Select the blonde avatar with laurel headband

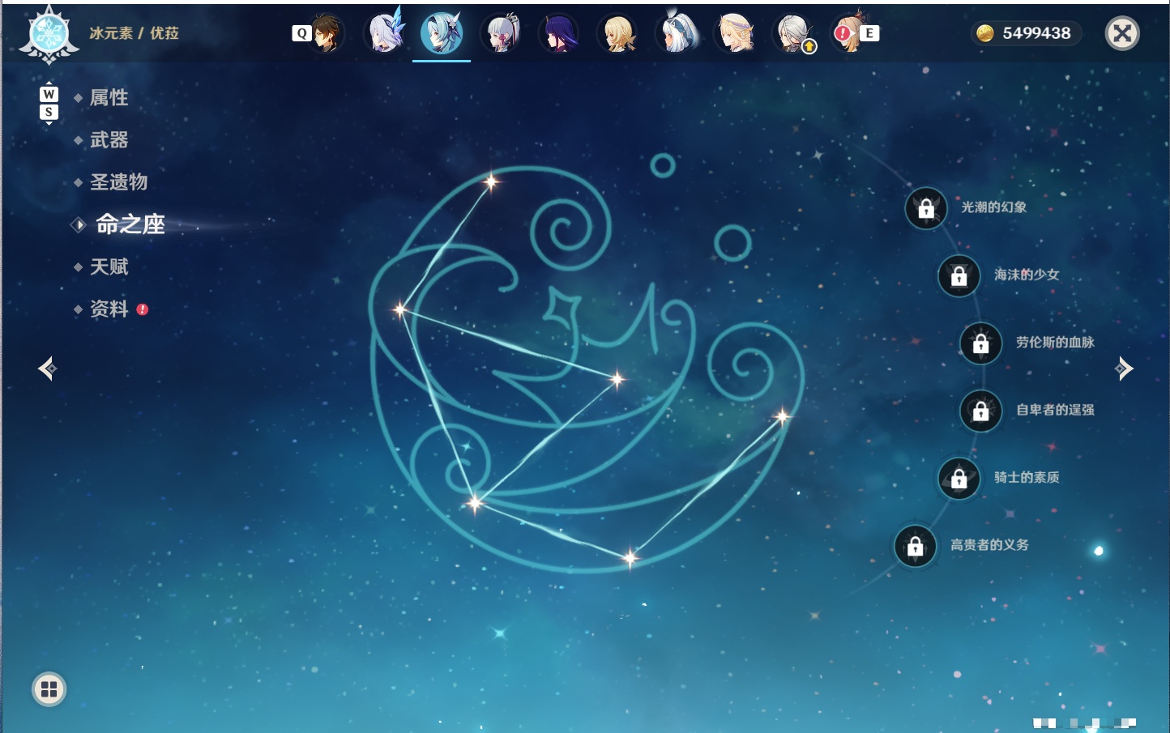pos(735,34)
